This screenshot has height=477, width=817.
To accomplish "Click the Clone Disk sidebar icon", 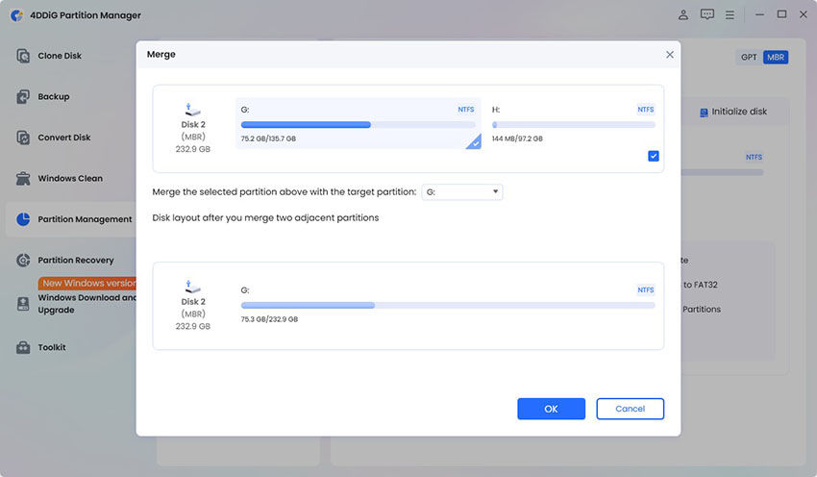I will click(x=23, y=55).
